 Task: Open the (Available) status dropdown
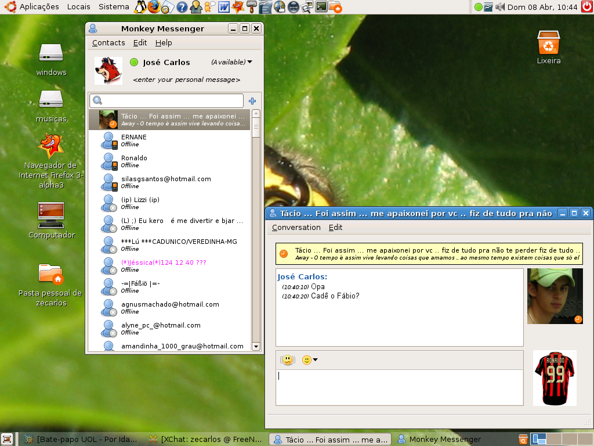point(231,62)
